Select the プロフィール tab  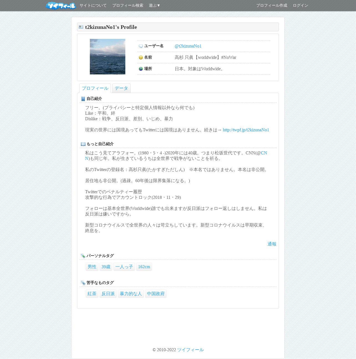pyautogui.click(x=95, y=88)
